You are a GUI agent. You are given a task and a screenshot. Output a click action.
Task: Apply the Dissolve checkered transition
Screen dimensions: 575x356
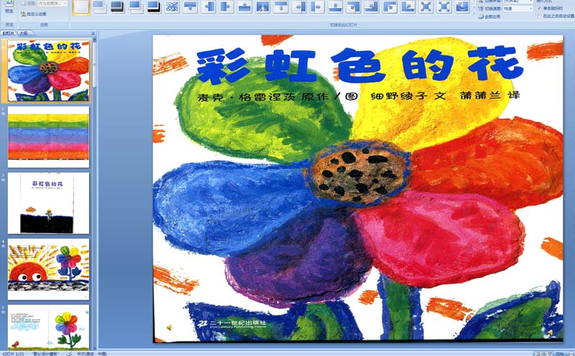tap(172, 7)
